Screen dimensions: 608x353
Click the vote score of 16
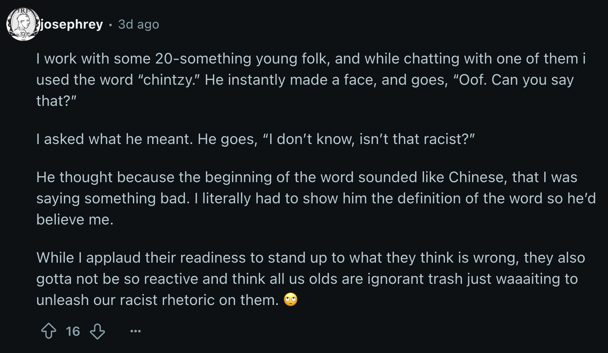[73, 331]
